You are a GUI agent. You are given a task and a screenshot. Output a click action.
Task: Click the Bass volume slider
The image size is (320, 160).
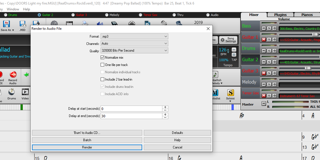click(299, 23)
